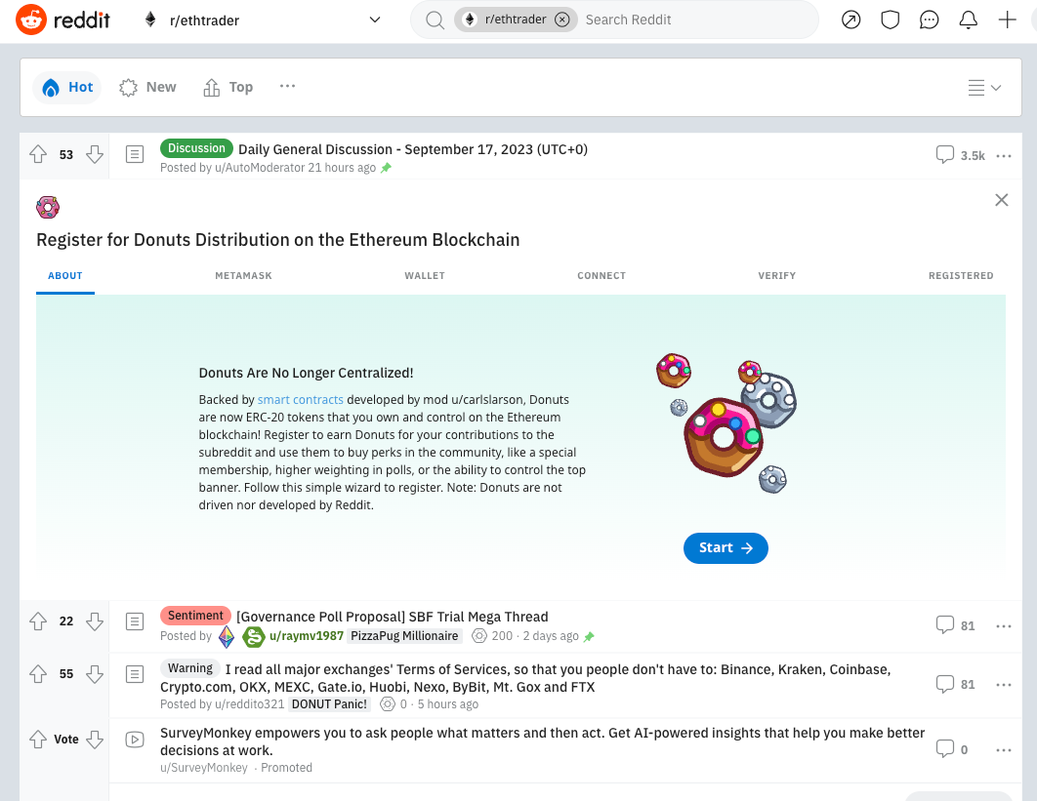This screenshot has width=1037, height=801.
Task: Open u/AutoModerator profile link
Action: [x=260, y=168]
